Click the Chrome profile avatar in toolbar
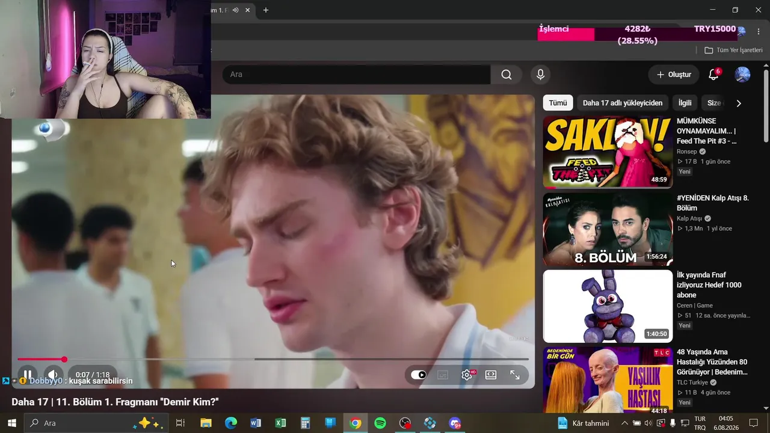 (742, 31)
